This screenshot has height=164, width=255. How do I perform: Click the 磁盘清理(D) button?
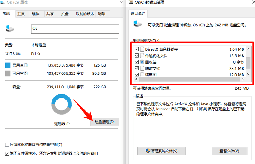[105, 122]
